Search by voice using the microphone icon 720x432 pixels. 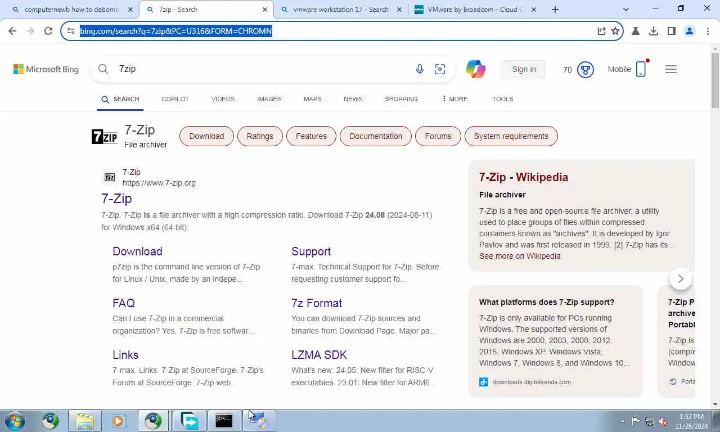[x=420, y=69]
